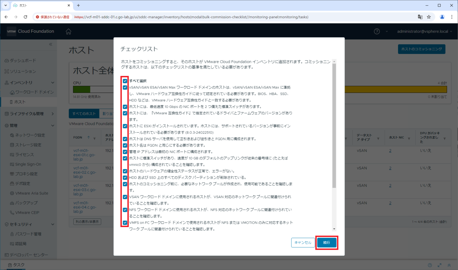This screenshot has width=458, height=270.
Task: Toggle the VMware 互換性ガイド driver firmware checkbox
Action: (125, 113)
